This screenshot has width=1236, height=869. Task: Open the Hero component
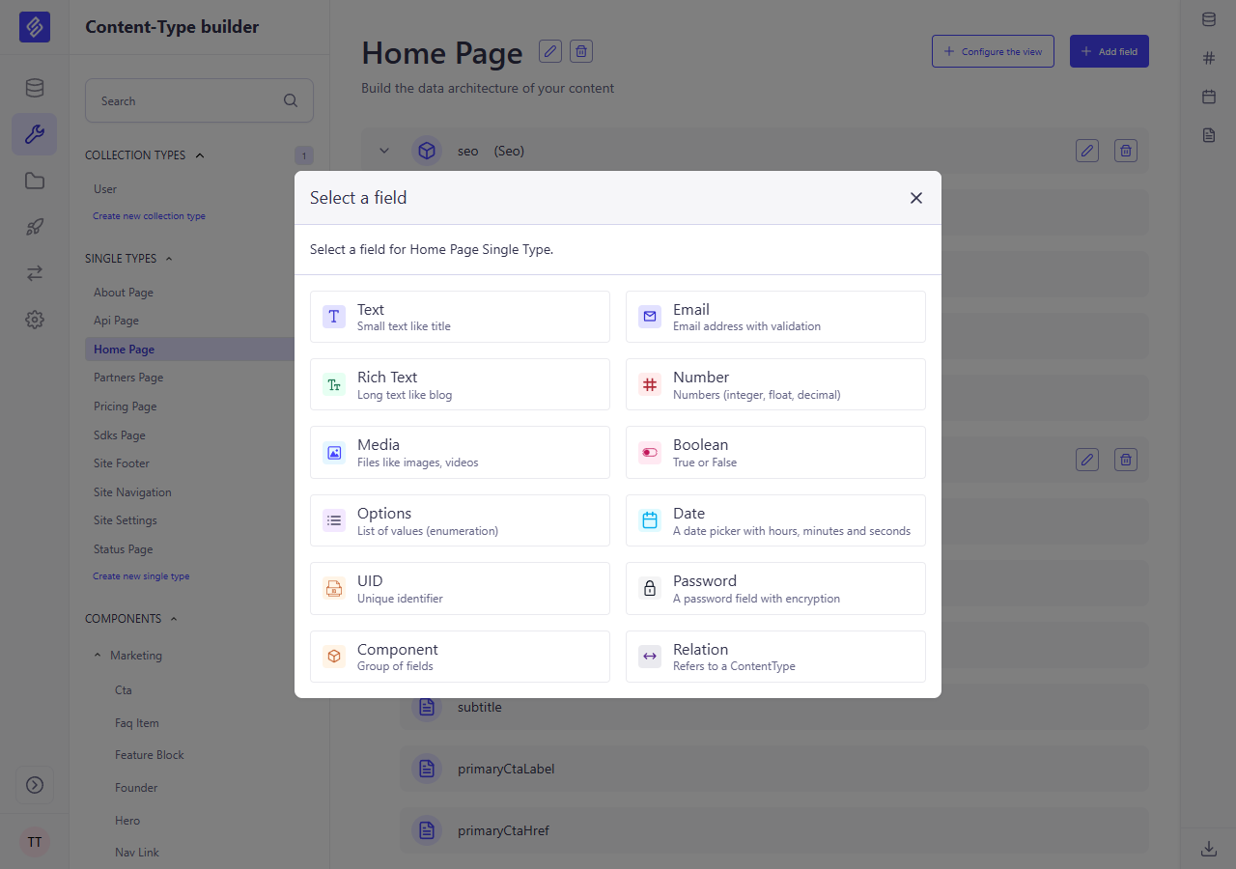coord(127,821)
